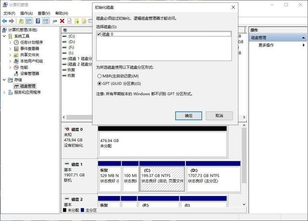This screenshot has width=308, height=221.
Task: Click 确定 to initialize the disk
Action: [189, 116]
